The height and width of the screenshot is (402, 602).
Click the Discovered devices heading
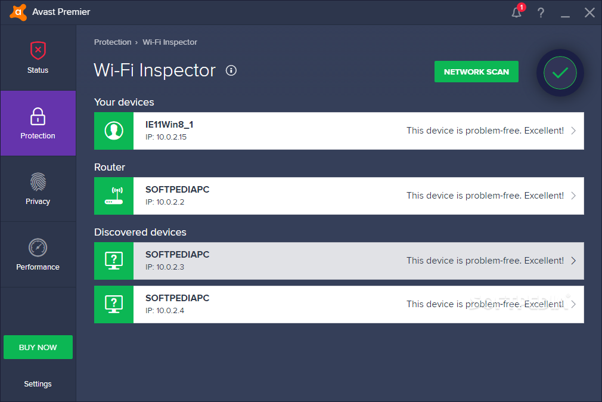coord(140,232)
